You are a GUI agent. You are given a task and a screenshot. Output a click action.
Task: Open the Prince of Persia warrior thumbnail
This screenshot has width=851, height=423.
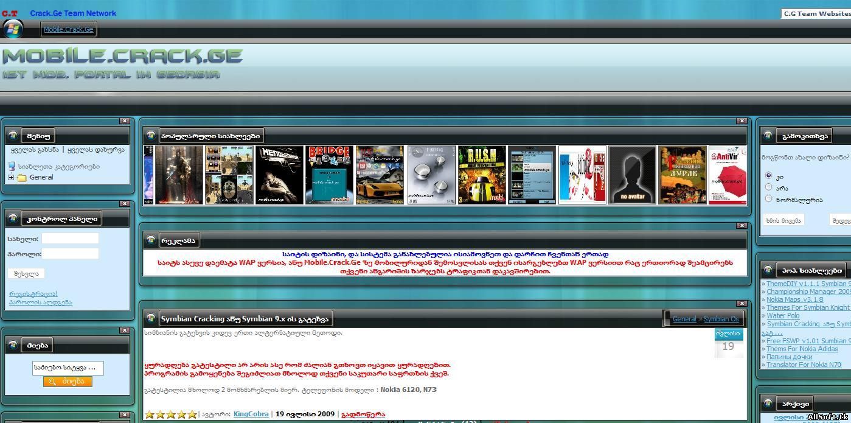point(179,175)
